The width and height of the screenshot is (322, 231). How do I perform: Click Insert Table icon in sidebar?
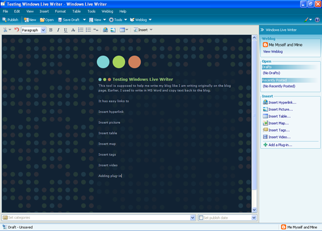(x=265, y=116)
